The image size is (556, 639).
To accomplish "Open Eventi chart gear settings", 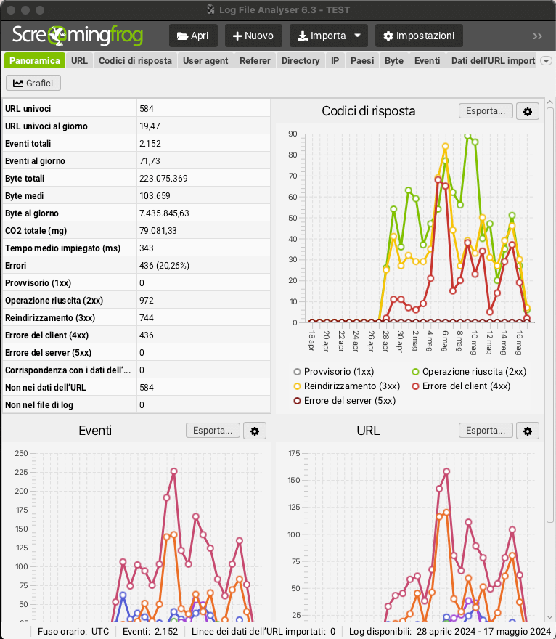I will 255,431.
